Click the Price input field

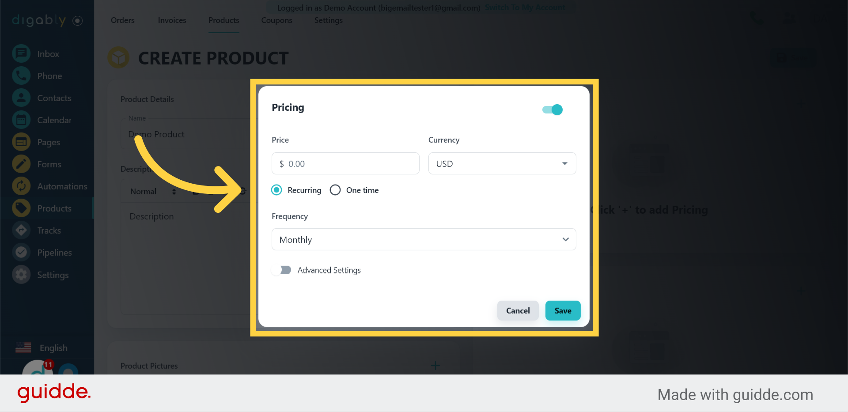[345, 163]
